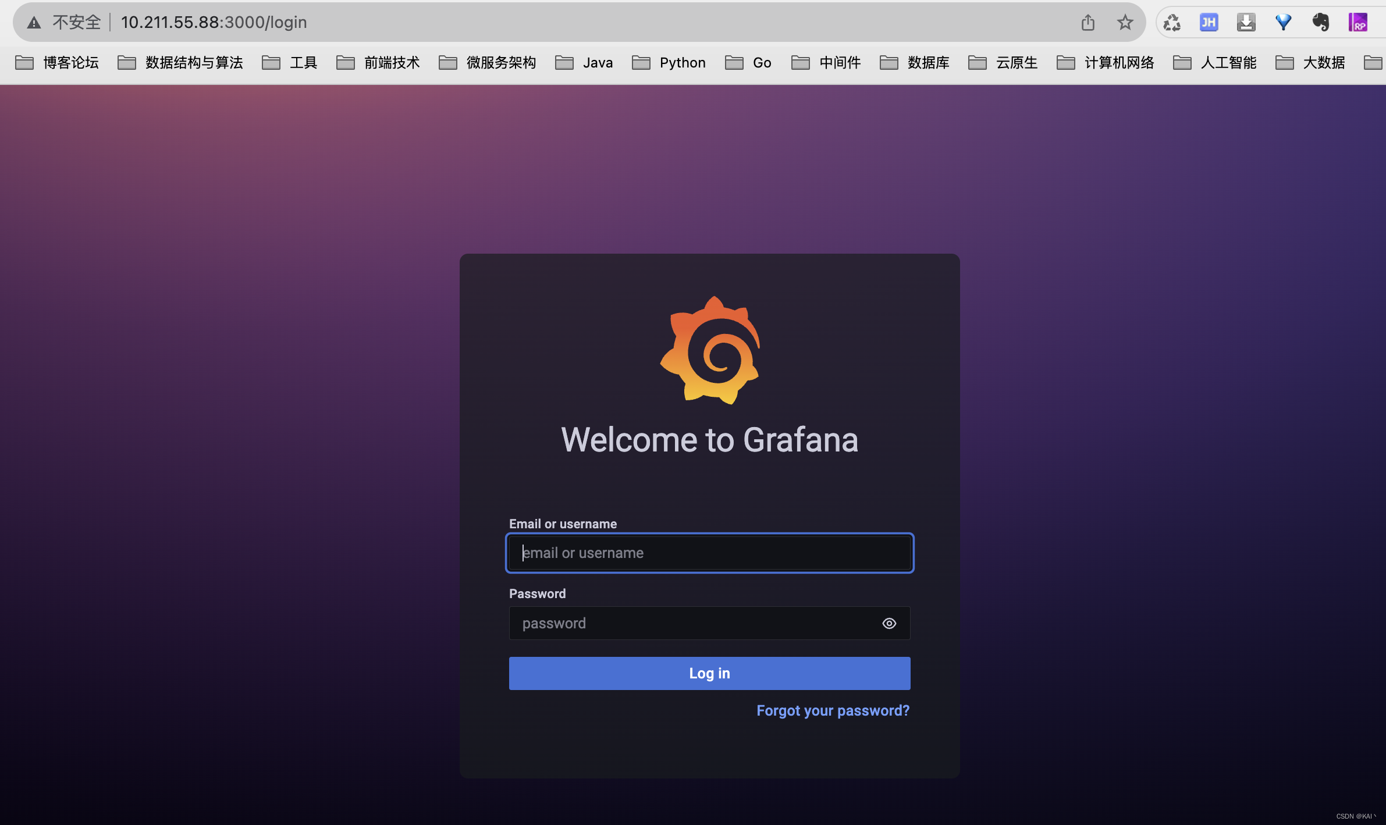The height and width of the screenshot is (825, 1386).
Task: Open 大数据 bookmark folder
Action: 1310,62
